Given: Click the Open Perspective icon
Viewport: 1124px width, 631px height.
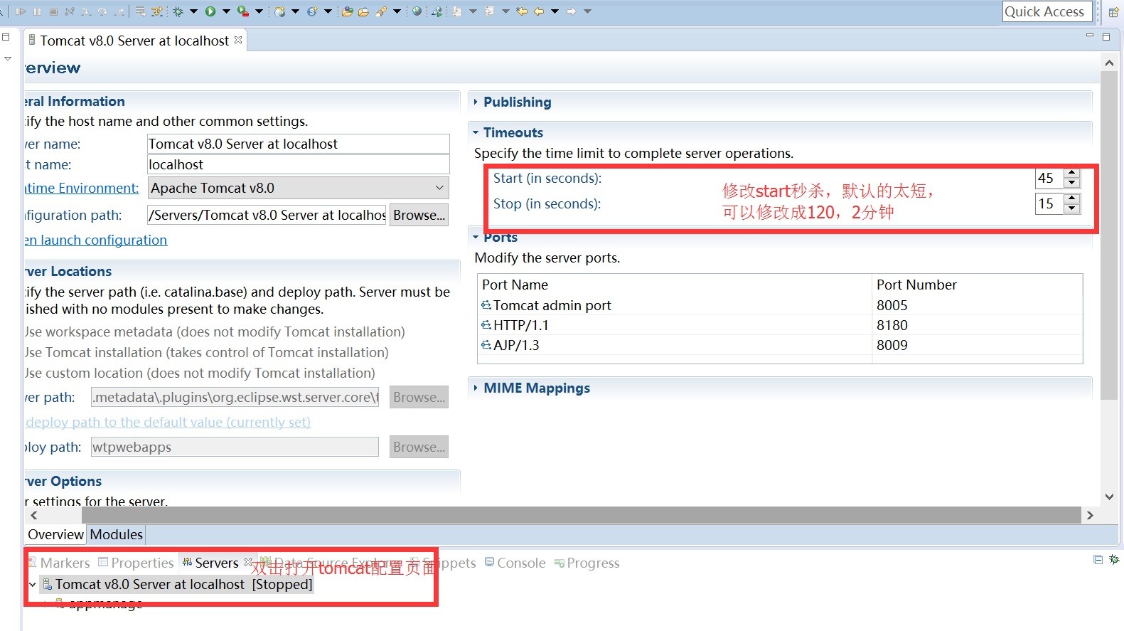Looking at the screenshot, I should tap(1113, 12).
